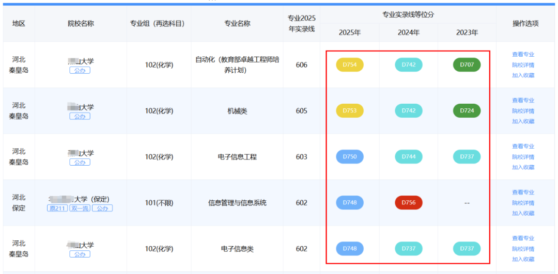The height and width of the screenshot is (274, 558).
Task: Open 院校详情 for the 机械类 row
Action: (523, 111)
